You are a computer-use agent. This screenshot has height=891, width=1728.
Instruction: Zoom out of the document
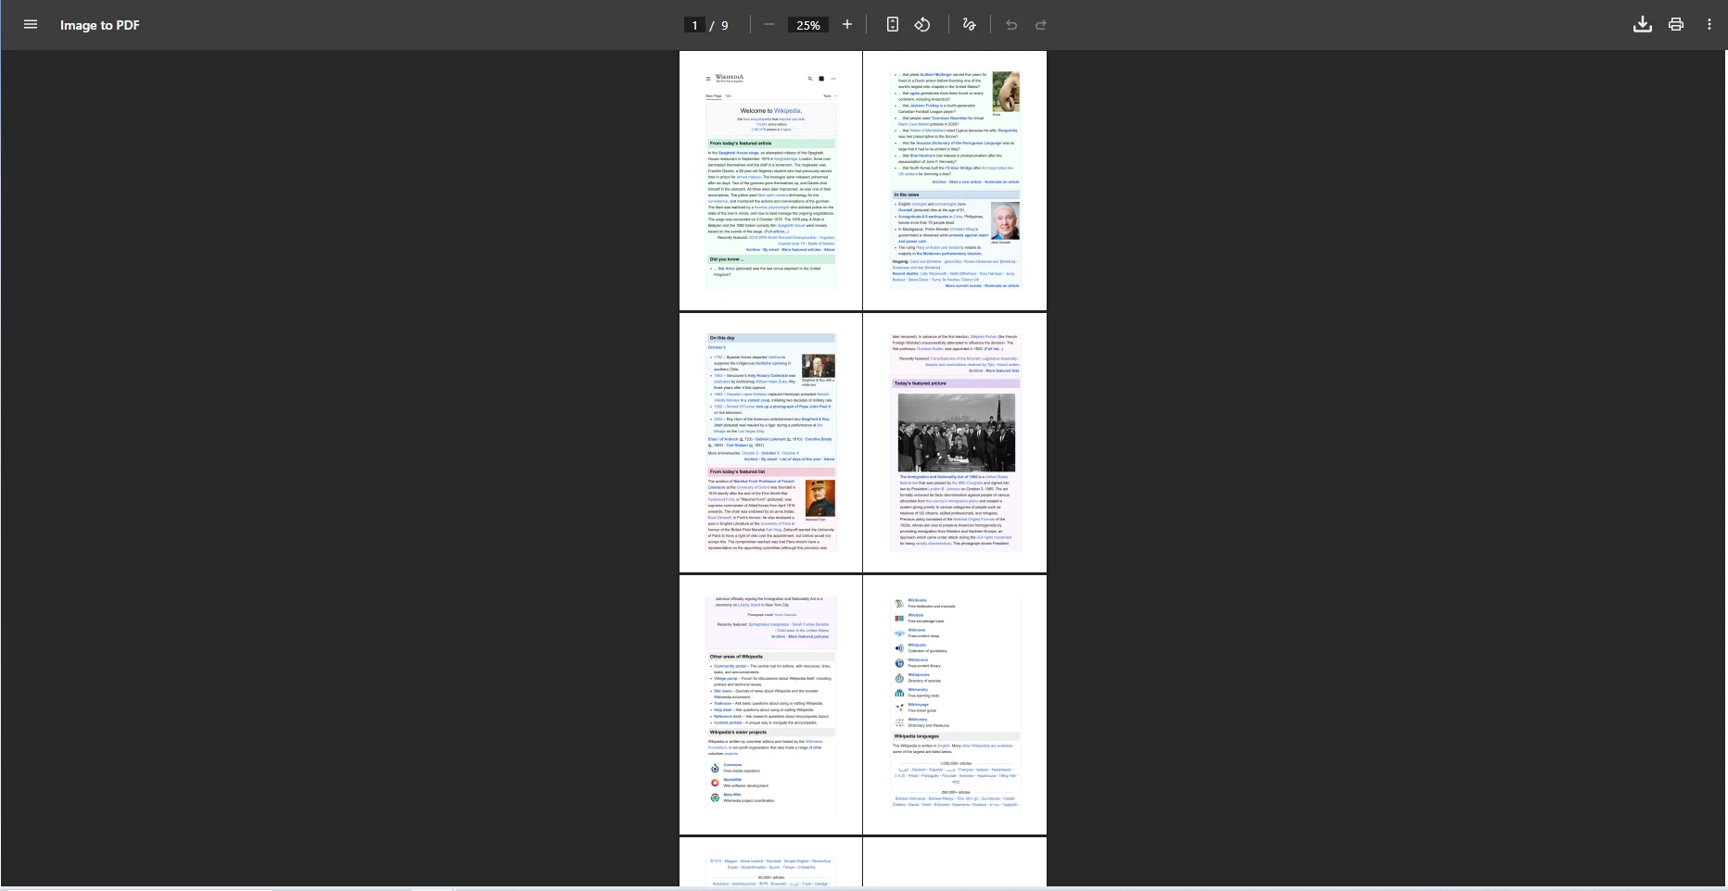point(769,25)
